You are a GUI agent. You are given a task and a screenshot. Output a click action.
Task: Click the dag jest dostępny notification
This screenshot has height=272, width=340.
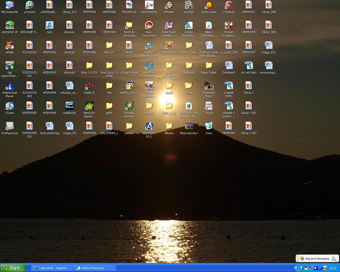click(x=317, y=258)
